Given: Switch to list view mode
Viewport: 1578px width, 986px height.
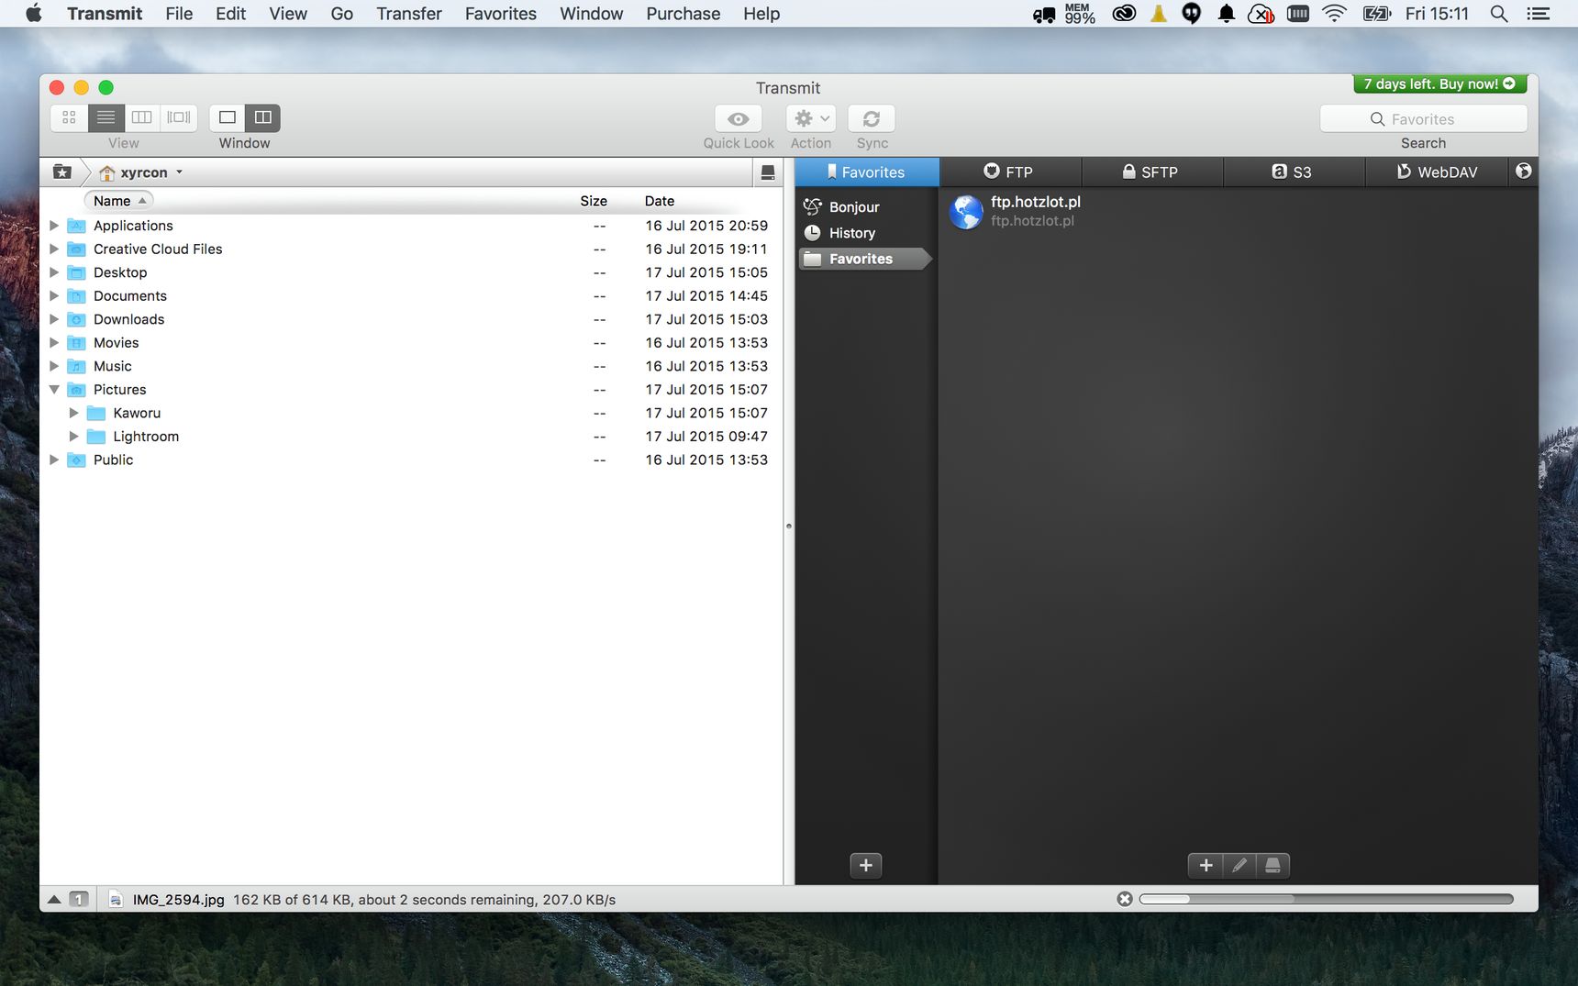Looking at the screenshot, I should [106, 117].
